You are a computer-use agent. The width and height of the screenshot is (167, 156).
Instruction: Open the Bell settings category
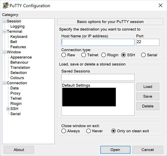click(x=14, y=42)
